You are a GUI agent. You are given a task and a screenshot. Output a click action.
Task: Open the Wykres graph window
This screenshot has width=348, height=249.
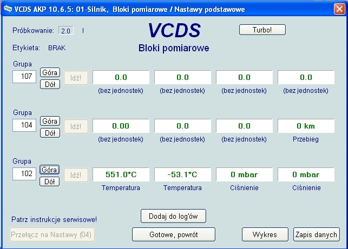pyautogui.click(x=265, y=234)
